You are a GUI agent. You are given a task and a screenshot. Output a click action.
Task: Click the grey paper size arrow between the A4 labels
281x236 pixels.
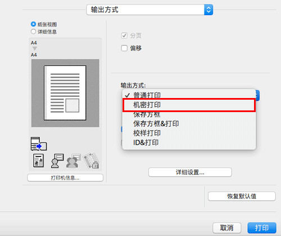click(x=35, y=48)
